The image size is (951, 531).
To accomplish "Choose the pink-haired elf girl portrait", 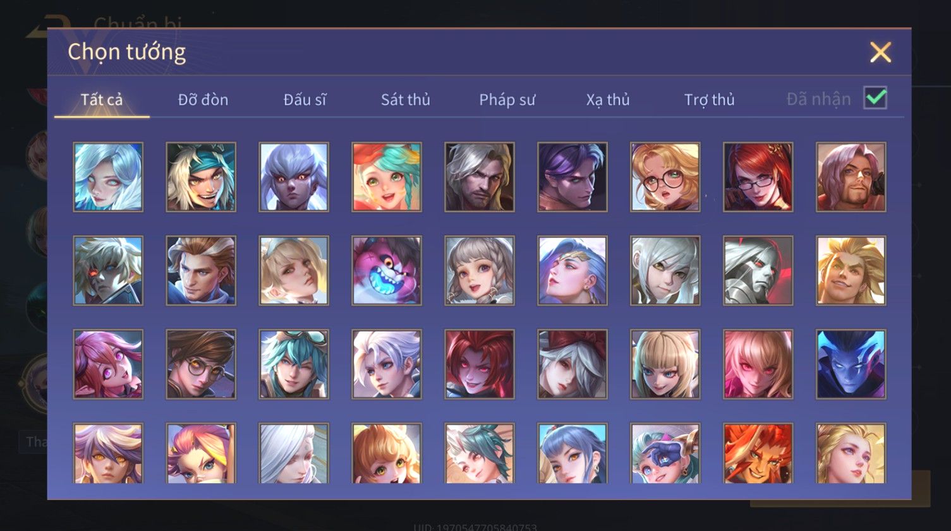I will (x=108, y=364).
